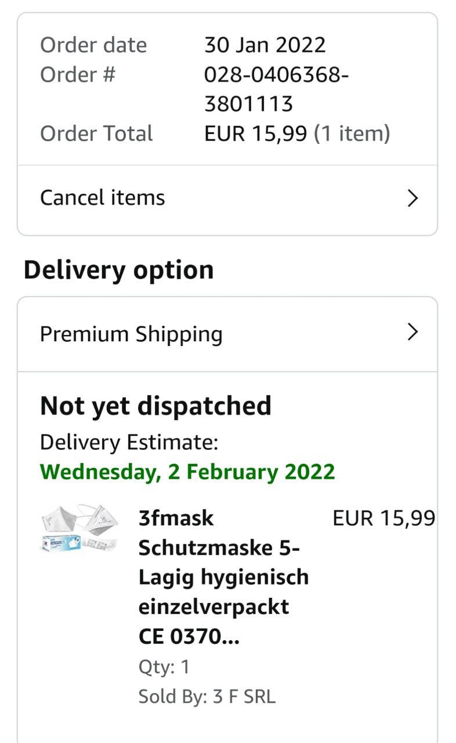
Task: Tap the (1 item) count text
Action: pos(352,134)
